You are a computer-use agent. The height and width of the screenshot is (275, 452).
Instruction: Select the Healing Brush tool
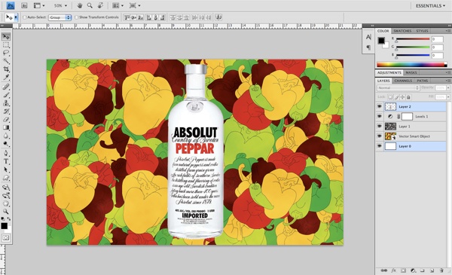coord(6,87)
